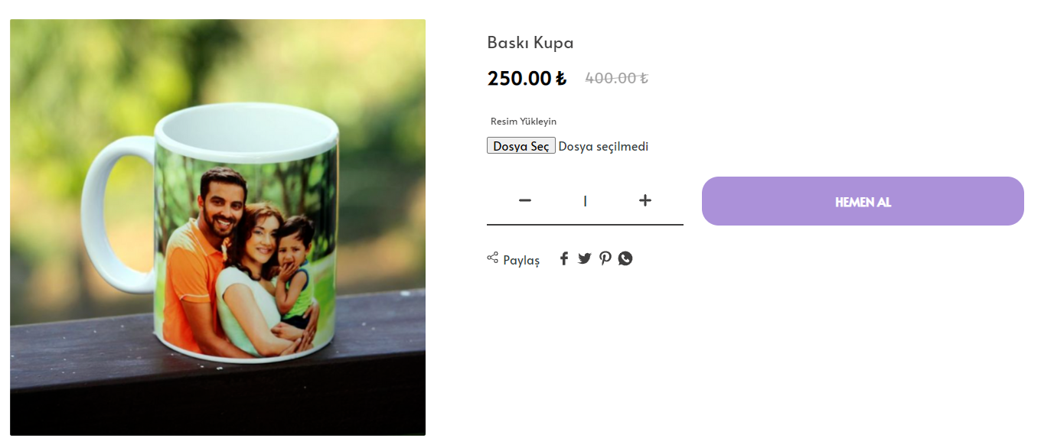Focus the quantity number field
Image resolution: width=1041 pixels, height=448 pixels.
point(585,201)
